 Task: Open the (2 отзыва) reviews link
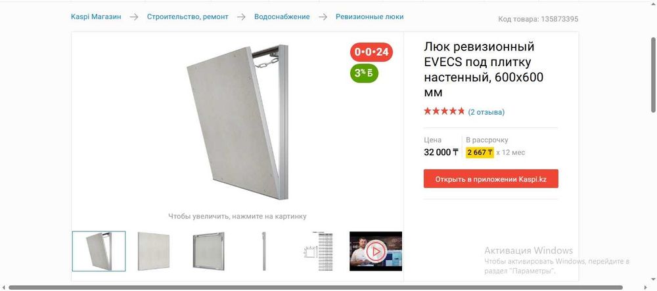486,111
